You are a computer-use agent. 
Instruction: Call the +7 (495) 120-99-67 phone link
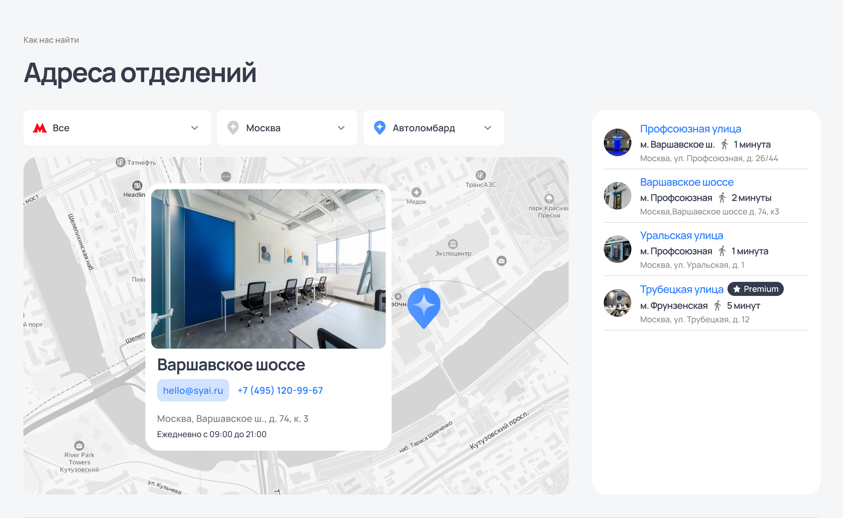tap(280, 390)
